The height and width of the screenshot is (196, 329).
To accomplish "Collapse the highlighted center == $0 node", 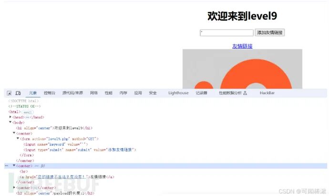I will tap(14, 166).
